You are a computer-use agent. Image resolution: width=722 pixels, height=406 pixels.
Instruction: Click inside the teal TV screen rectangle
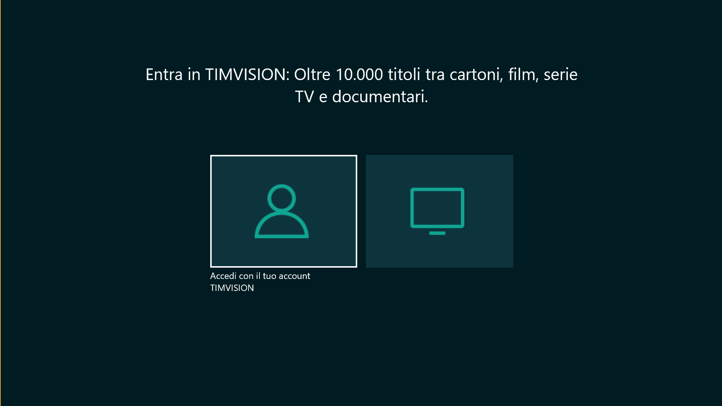437,208
